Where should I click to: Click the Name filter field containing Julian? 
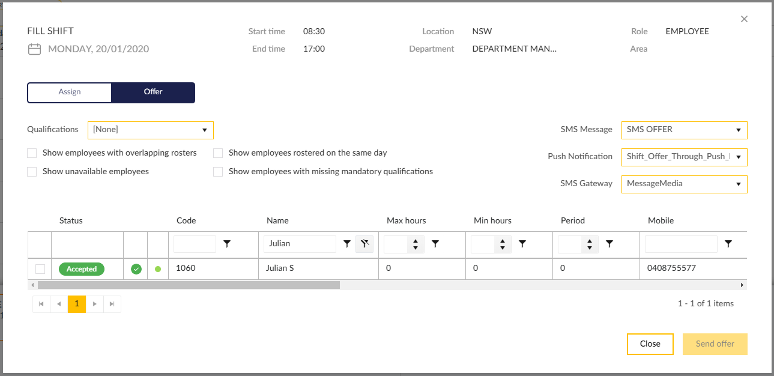[x=300, y=244]
